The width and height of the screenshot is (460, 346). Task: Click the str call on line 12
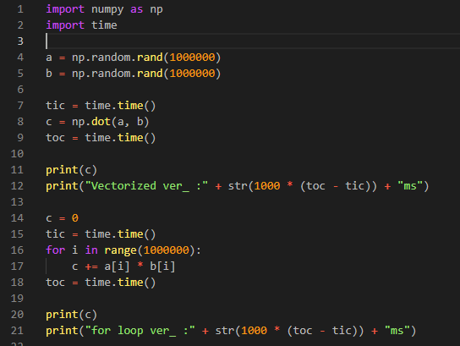pos(238,186)
